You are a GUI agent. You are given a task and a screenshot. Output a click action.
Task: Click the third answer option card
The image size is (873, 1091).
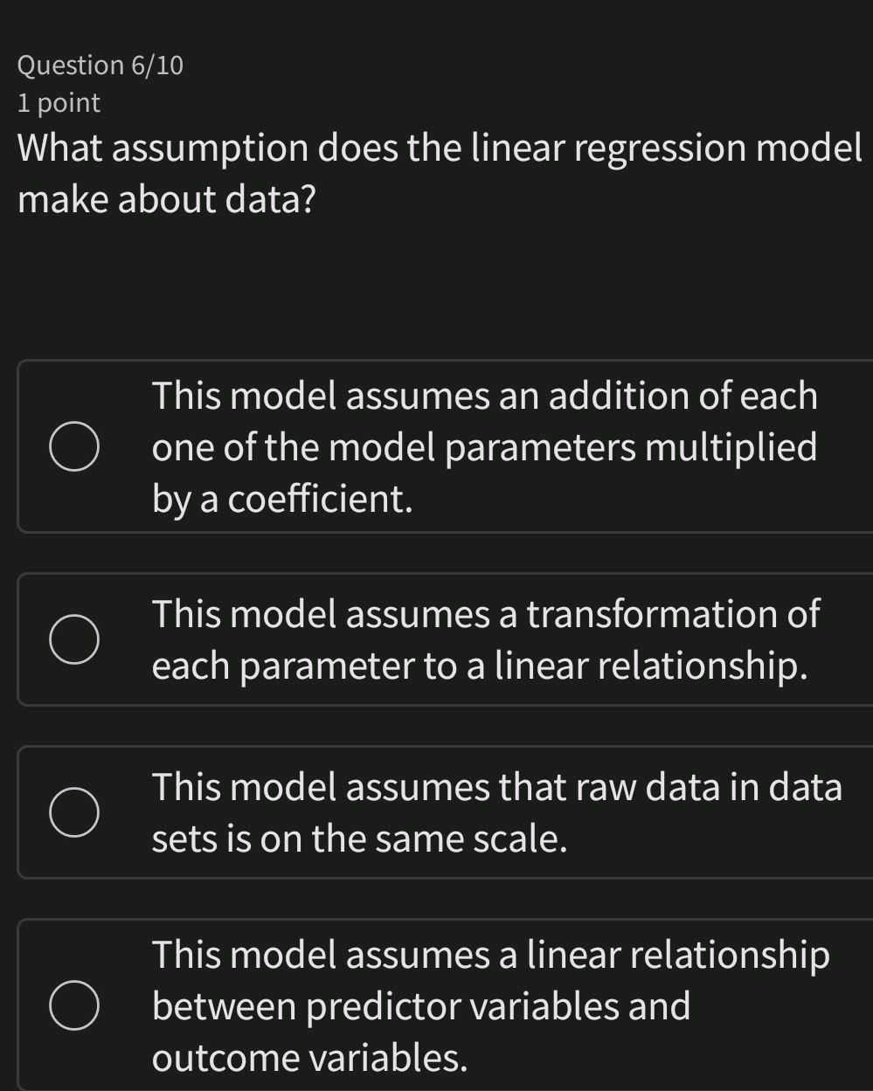(437, 811)
